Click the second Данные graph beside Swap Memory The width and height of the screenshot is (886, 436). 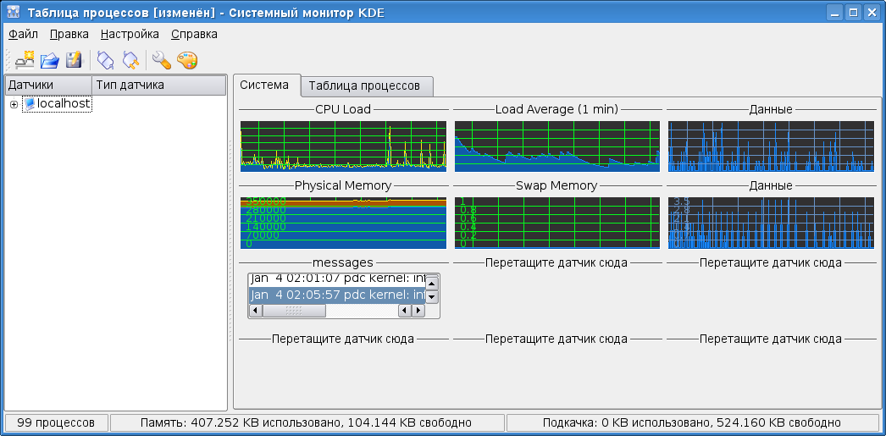tap(771, 224)
